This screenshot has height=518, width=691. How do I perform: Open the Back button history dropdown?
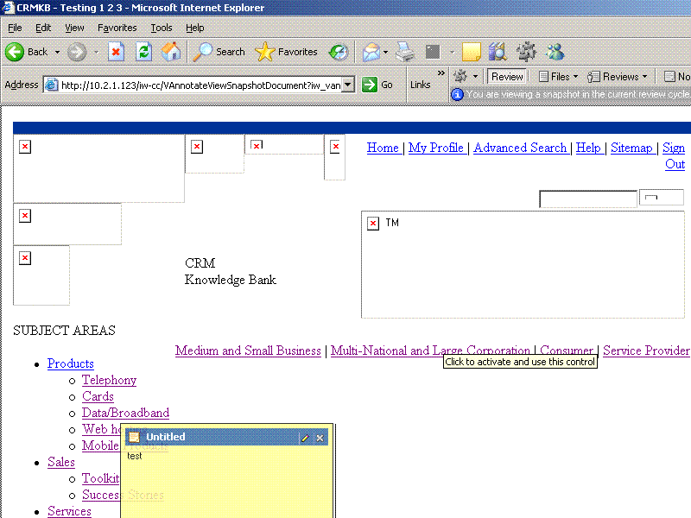[x=57, y=52]
